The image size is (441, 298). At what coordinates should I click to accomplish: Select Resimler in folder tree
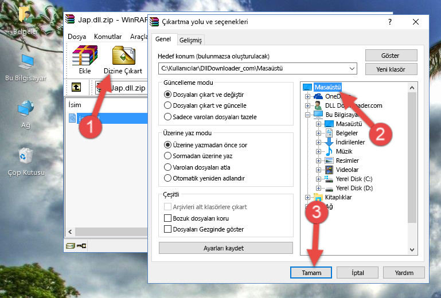tap(348, 160)
